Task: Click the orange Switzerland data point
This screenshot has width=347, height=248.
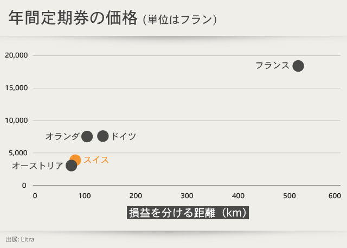Action: 75,160
